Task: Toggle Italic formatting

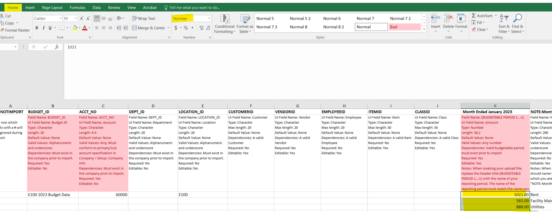Action: click(x=43, y=28)
